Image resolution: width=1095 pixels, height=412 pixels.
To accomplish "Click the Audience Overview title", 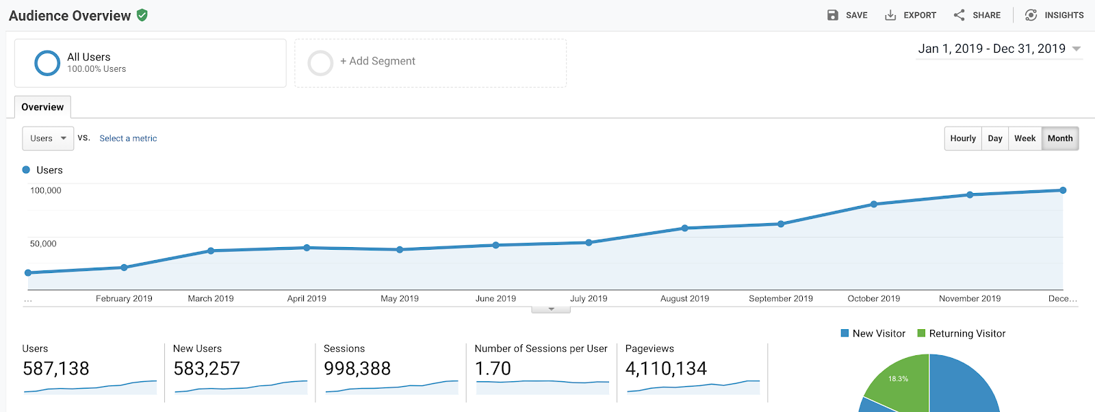I will (70, 16).
